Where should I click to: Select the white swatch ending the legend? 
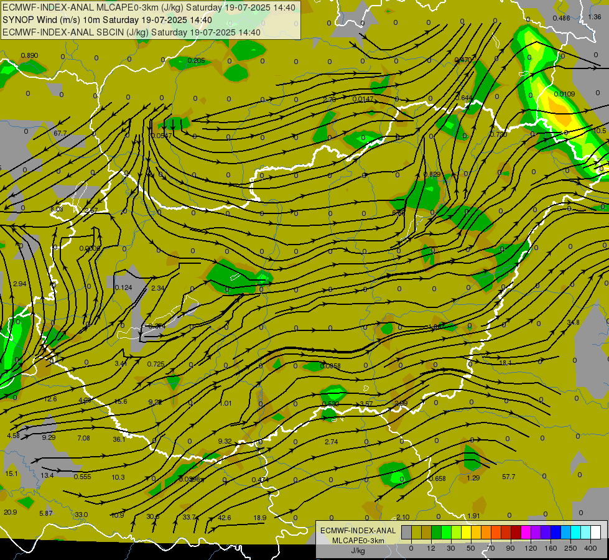point(595,532)
